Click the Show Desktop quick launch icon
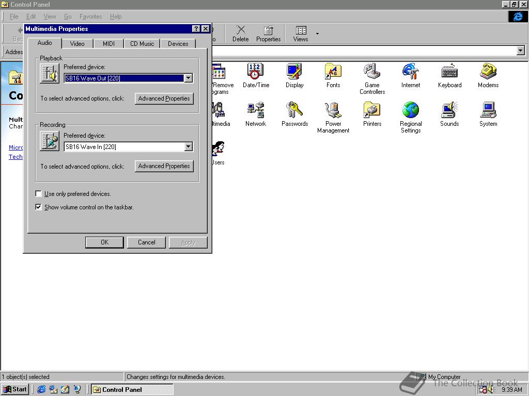This screenshot has height=396, width=529. point(65,389)
